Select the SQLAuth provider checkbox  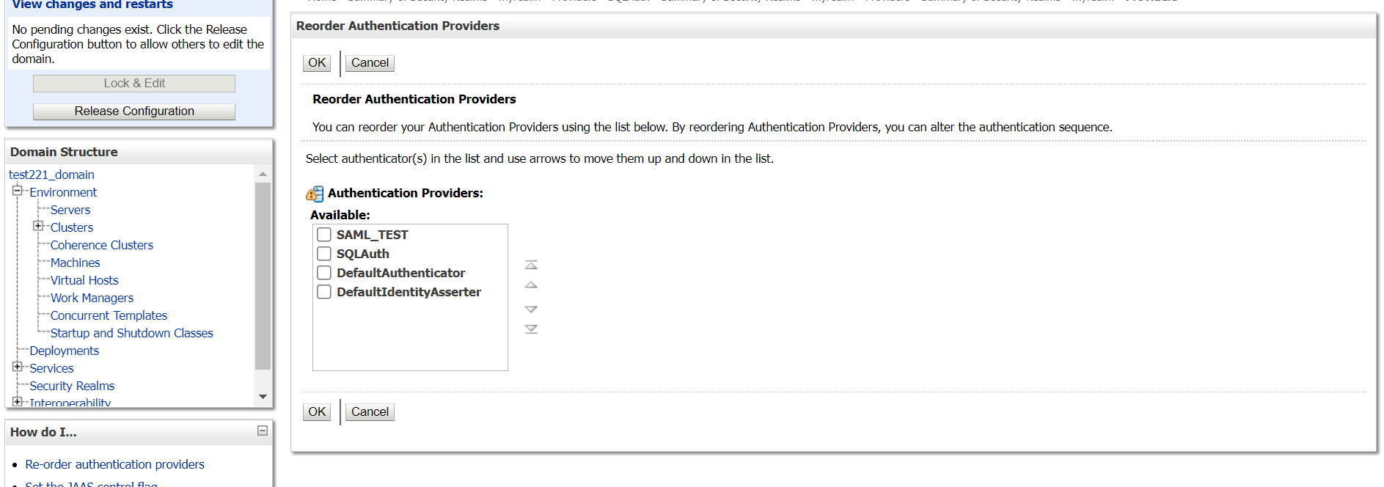324,253
